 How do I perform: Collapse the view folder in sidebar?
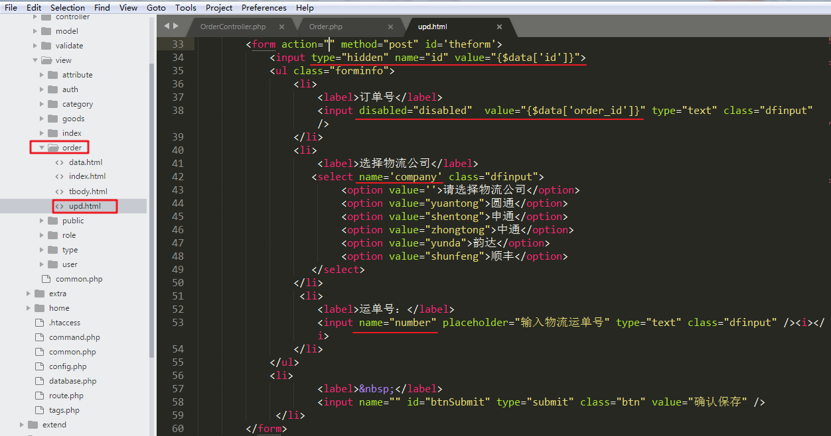point(35,60)
